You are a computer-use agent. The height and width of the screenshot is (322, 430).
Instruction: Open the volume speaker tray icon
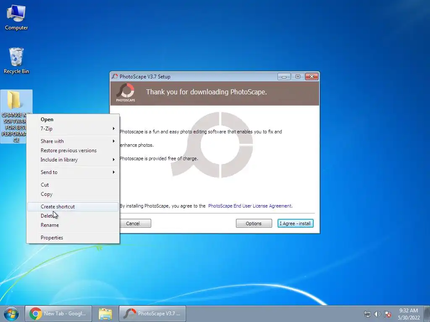(378, 314)
